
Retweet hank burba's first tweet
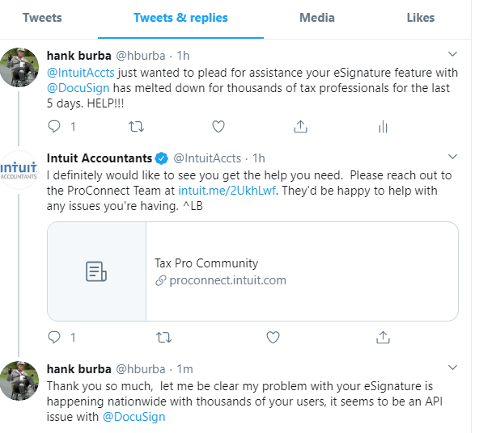pyautogui.click(x=138, y=126)
